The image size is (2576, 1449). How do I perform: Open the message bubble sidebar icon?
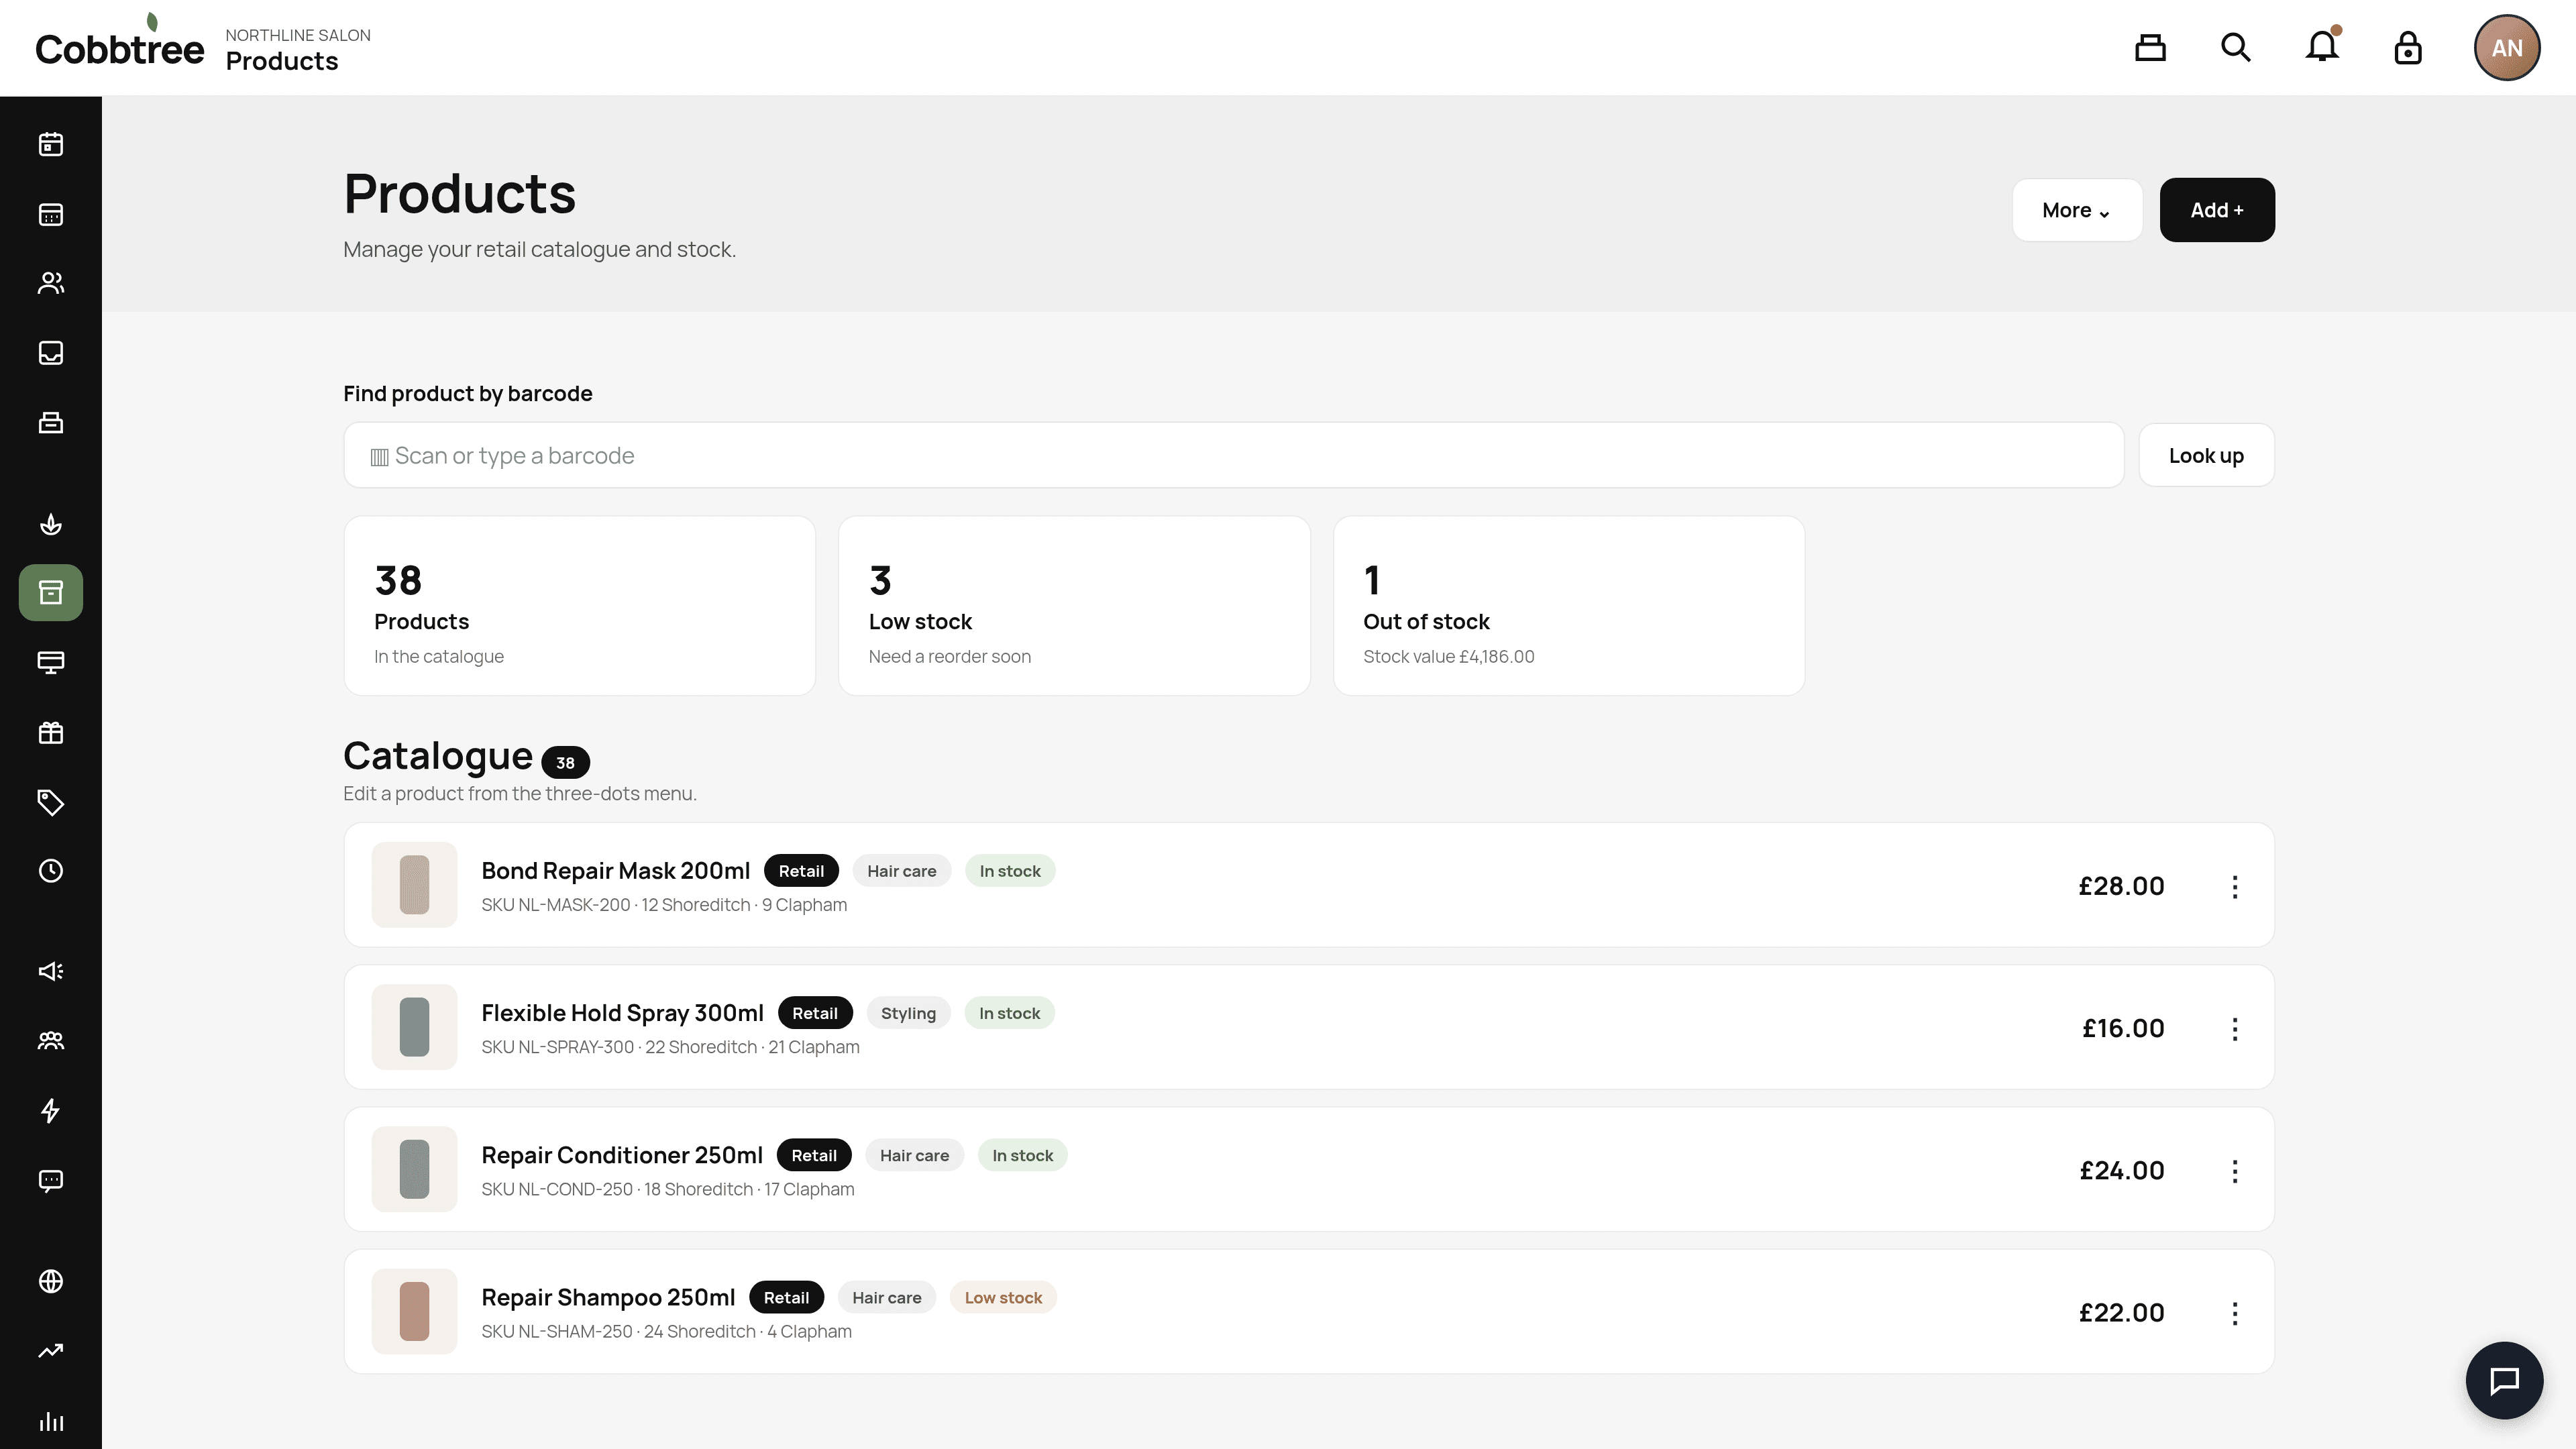pos(51,1181)
